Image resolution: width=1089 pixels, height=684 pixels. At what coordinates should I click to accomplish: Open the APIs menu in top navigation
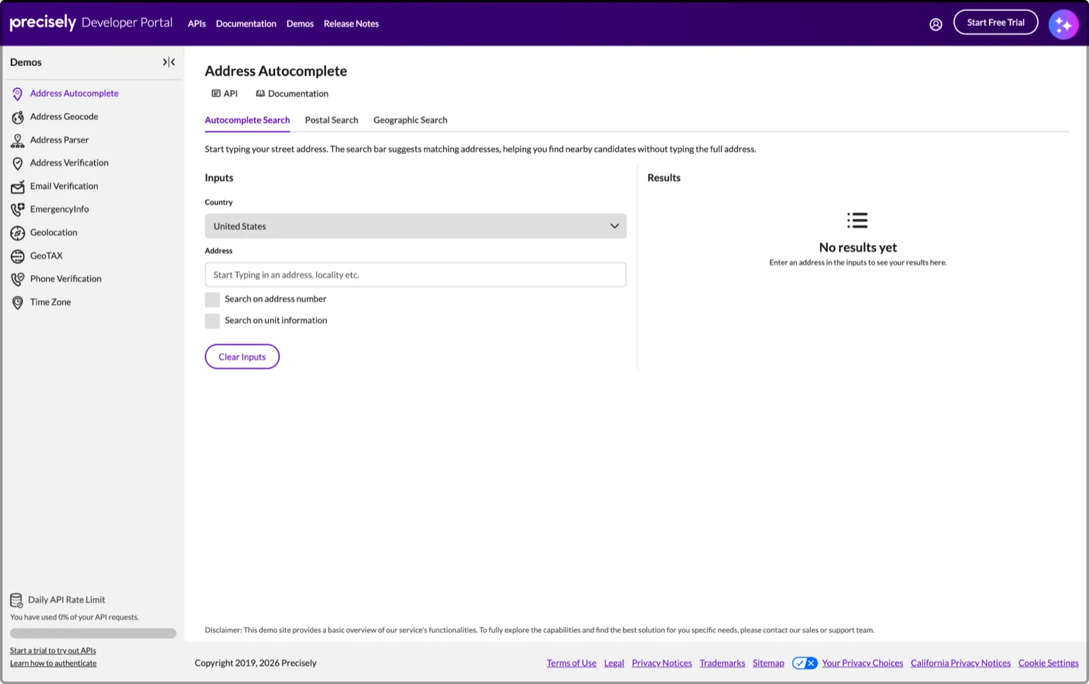click(197, 24)
